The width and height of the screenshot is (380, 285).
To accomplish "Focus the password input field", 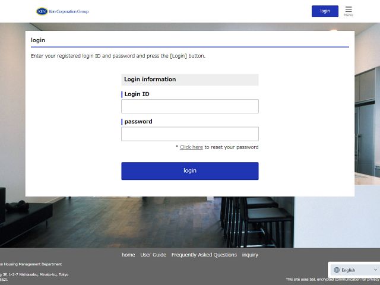I will [x=190, y=134].
